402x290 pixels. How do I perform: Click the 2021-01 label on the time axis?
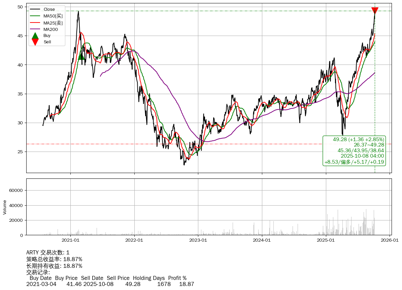click(70, 240)
